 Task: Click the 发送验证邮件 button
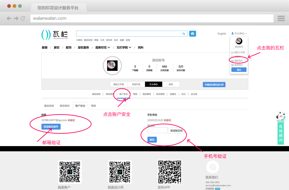(51, 127)
